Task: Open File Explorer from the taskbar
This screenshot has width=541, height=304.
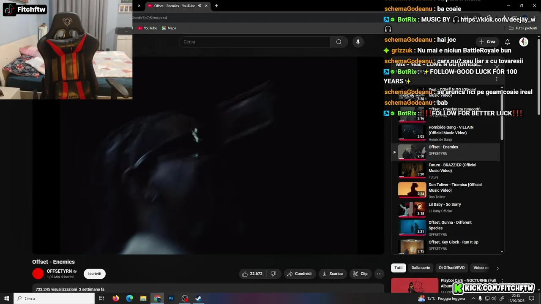Action: click(143, 299)
